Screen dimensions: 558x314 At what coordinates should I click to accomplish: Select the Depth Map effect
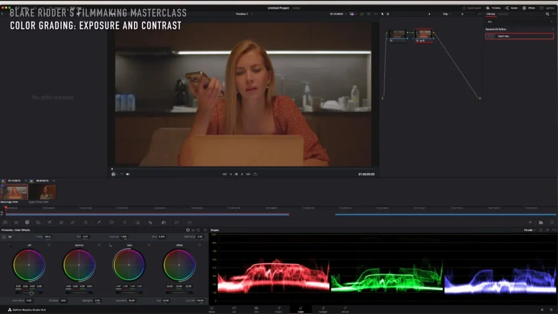pos(519,36)
